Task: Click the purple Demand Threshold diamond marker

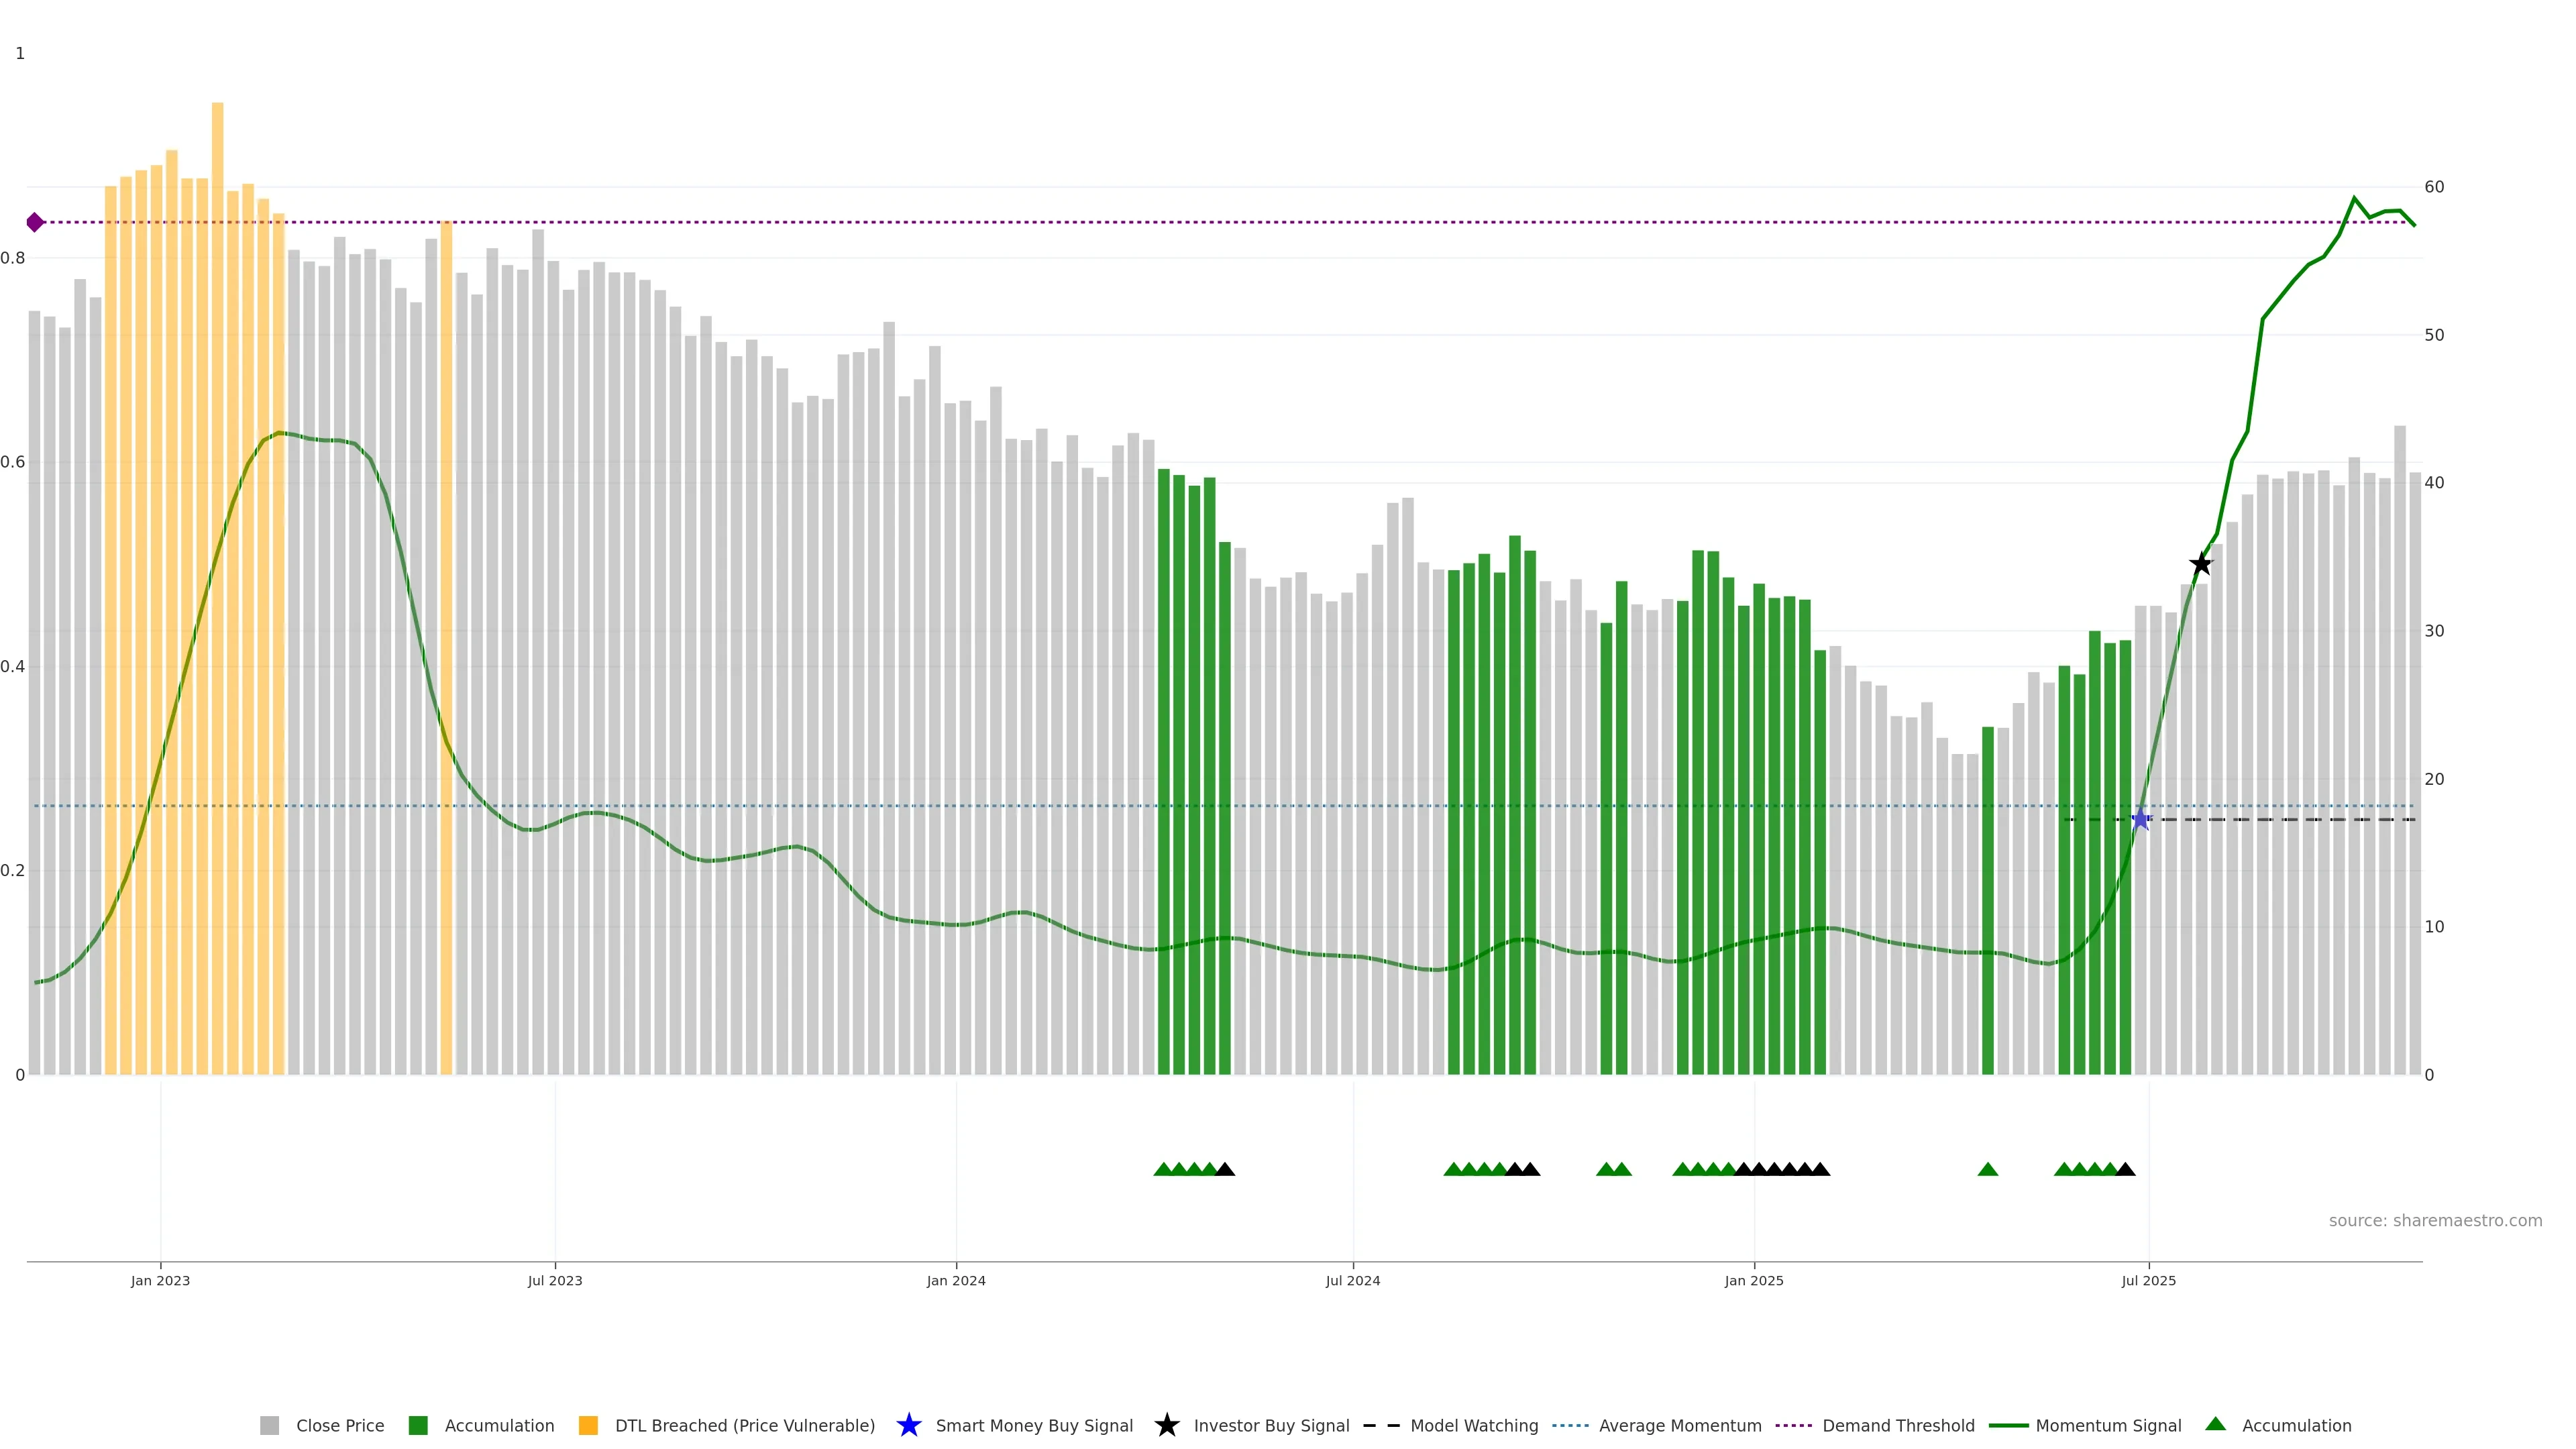Action: click(35, 222)
